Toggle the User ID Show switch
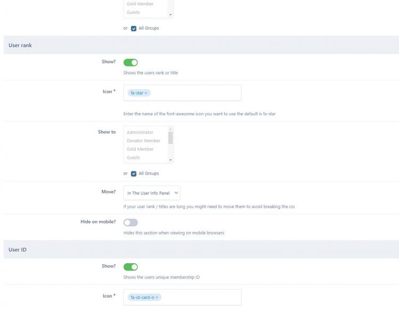The image size is (399, 311). 130,266
